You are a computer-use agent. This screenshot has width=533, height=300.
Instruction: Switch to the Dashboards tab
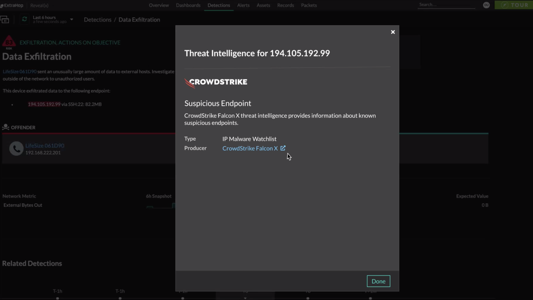pos(188,5)
